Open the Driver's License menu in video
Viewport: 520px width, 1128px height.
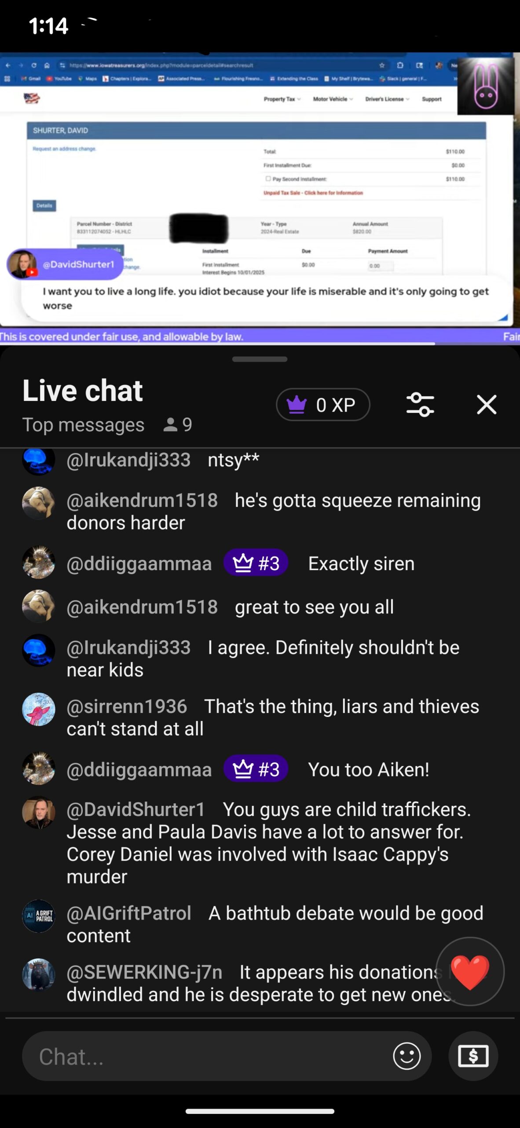(x=387, y=99)
